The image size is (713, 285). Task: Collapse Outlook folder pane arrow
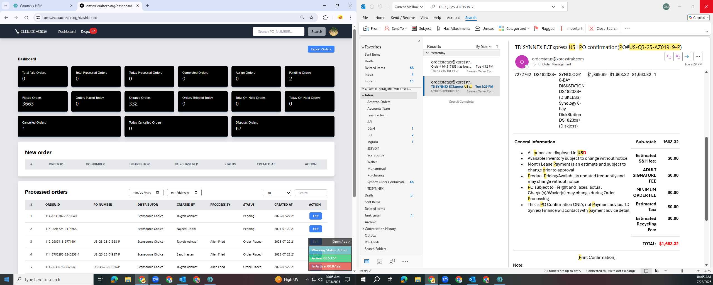(419, 41)
